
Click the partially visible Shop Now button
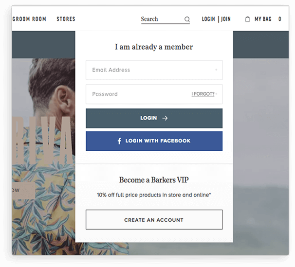point(23,191)
